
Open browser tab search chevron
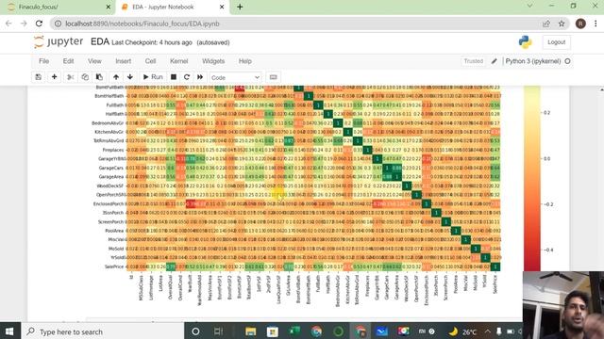[530, 6]
